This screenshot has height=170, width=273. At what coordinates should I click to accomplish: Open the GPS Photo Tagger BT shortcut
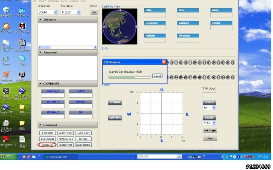[x=6, y=123]
